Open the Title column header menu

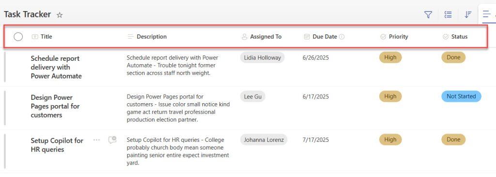click(x=42, y=37)
